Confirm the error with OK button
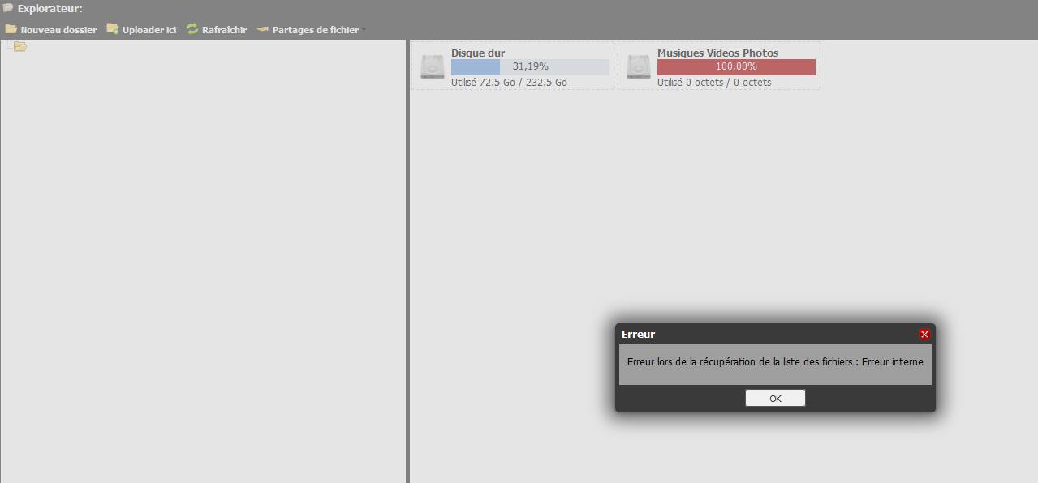The height and width of the screenshot is (483, 1038). (x=775, y=398)
